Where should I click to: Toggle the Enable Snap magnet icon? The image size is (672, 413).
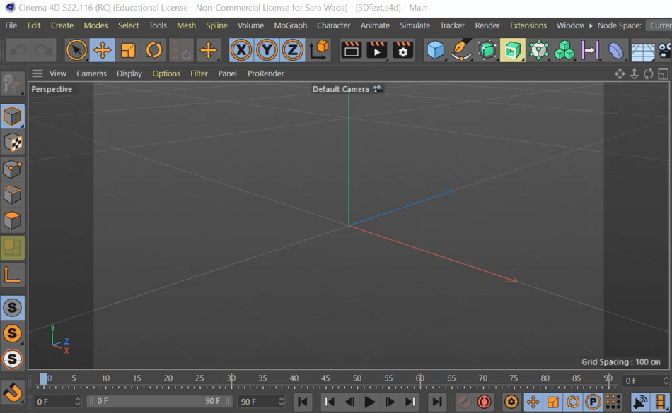click(x=12, y=392)
